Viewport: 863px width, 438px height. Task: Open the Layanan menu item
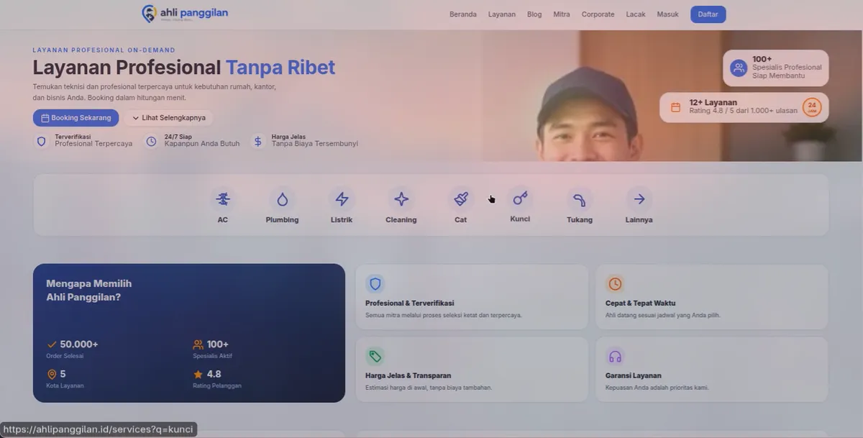(502, 14)
